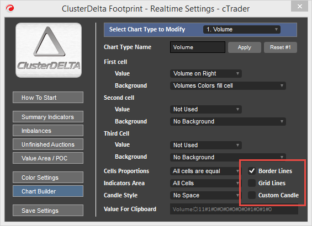Screen dimensions: 312x226
Task: Click the Value For Clipboard text field
Action: pos(234,209)
